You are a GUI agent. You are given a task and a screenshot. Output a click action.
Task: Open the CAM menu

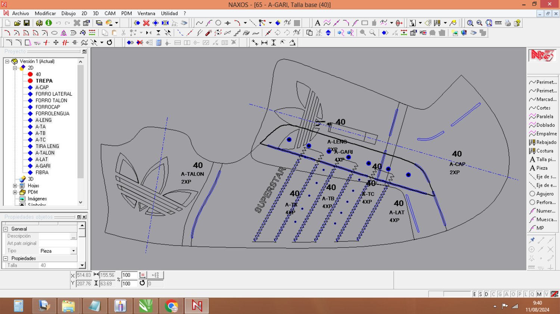110,13
